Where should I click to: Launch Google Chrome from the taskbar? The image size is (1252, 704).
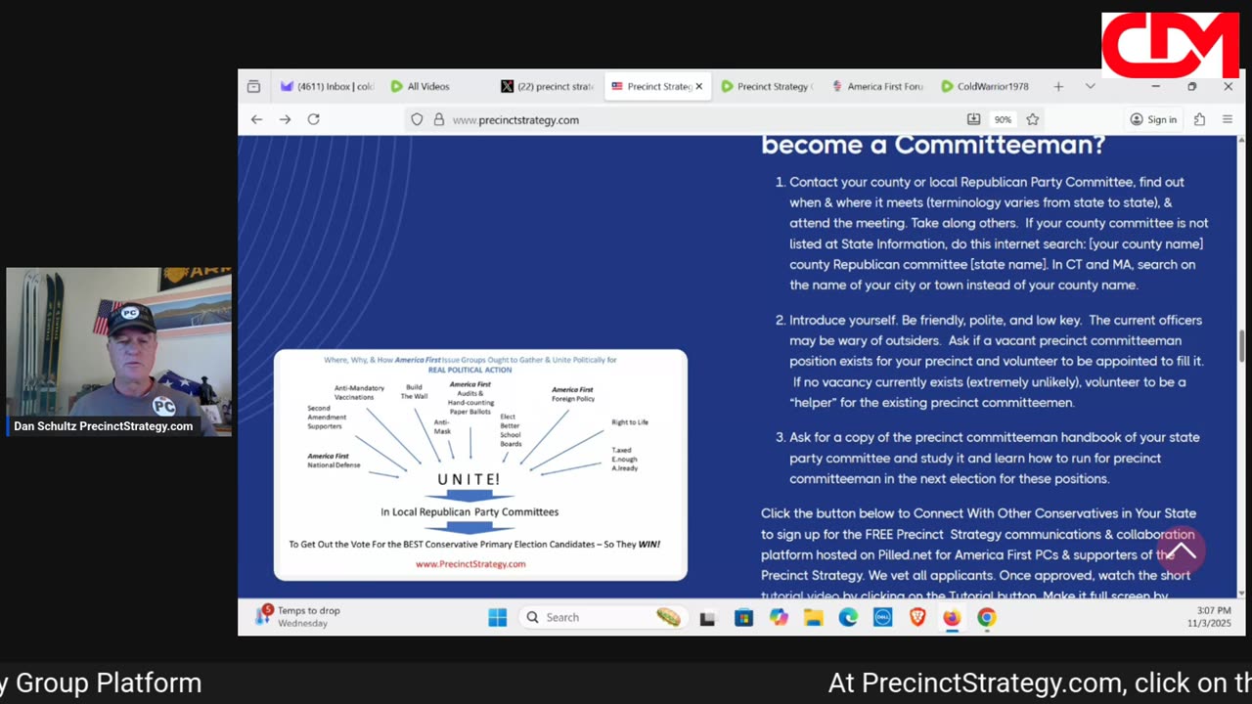987,617
